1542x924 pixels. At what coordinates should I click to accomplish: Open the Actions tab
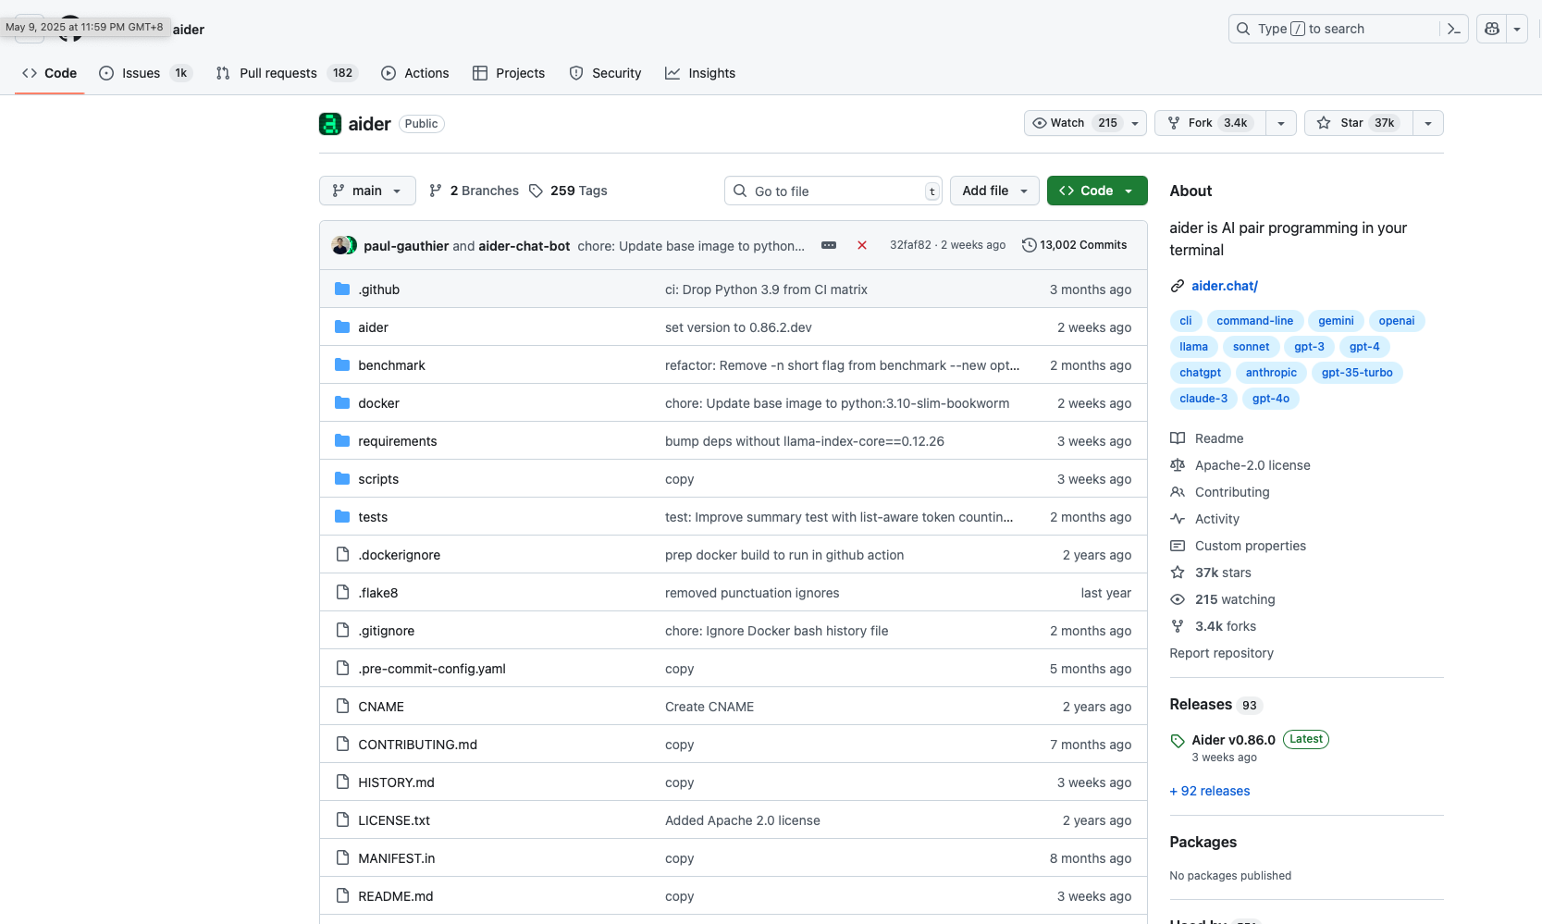point(415,73)
